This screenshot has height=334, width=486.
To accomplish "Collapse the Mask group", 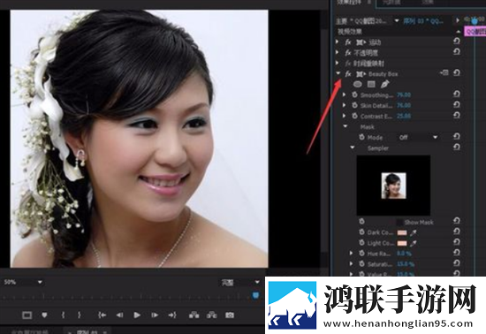I will tap(346, 126).
